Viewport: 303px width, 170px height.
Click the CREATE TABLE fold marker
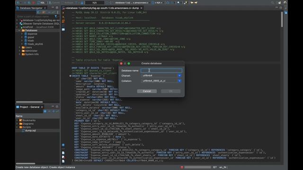click(71, 76)
